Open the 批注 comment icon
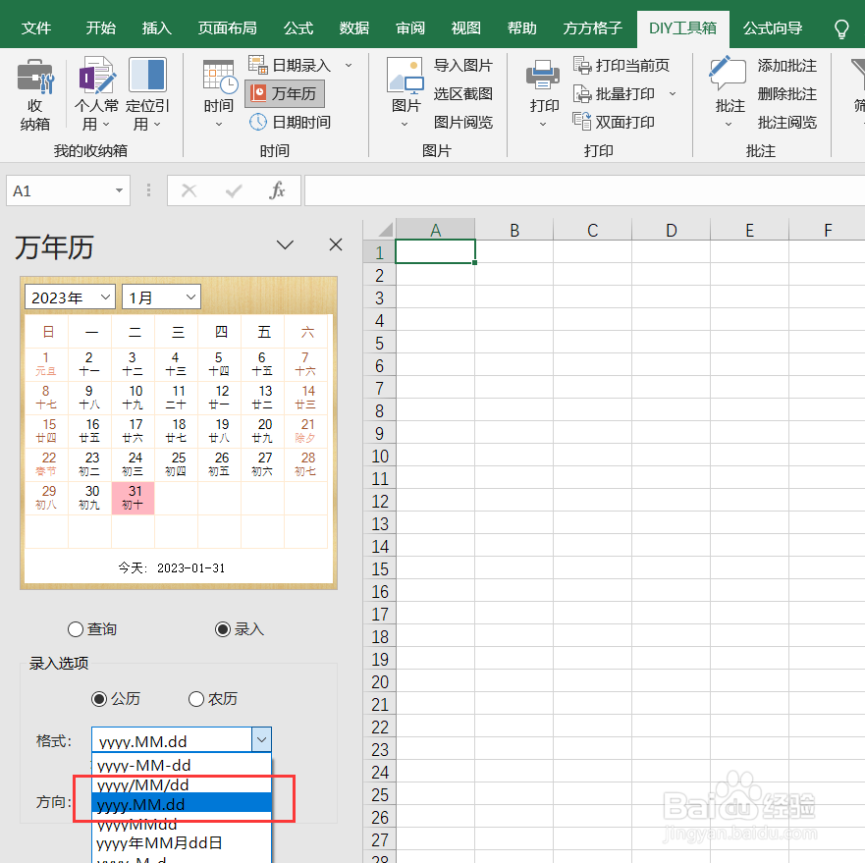Image resolution: width=865 pixels, height=863 pixels. (x=728, y=74)
